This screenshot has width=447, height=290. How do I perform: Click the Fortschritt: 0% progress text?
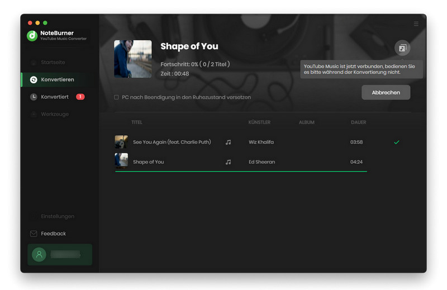tap(195, 64)
